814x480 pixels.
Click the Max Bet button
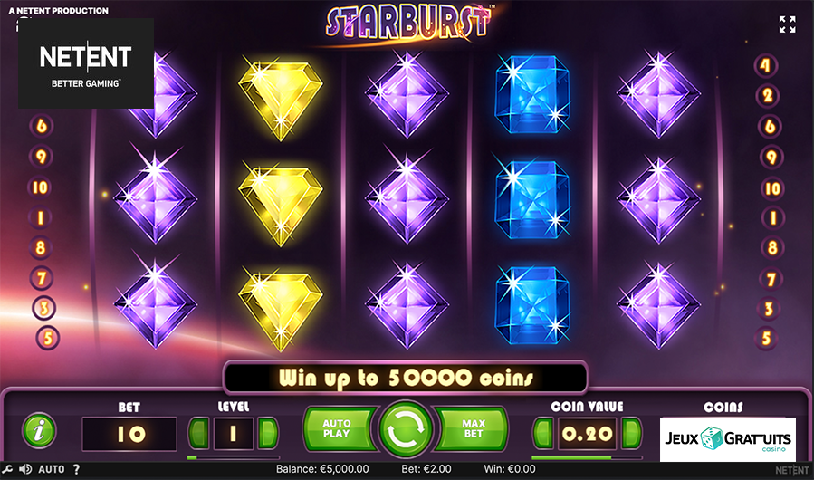[x=471, y=429]
